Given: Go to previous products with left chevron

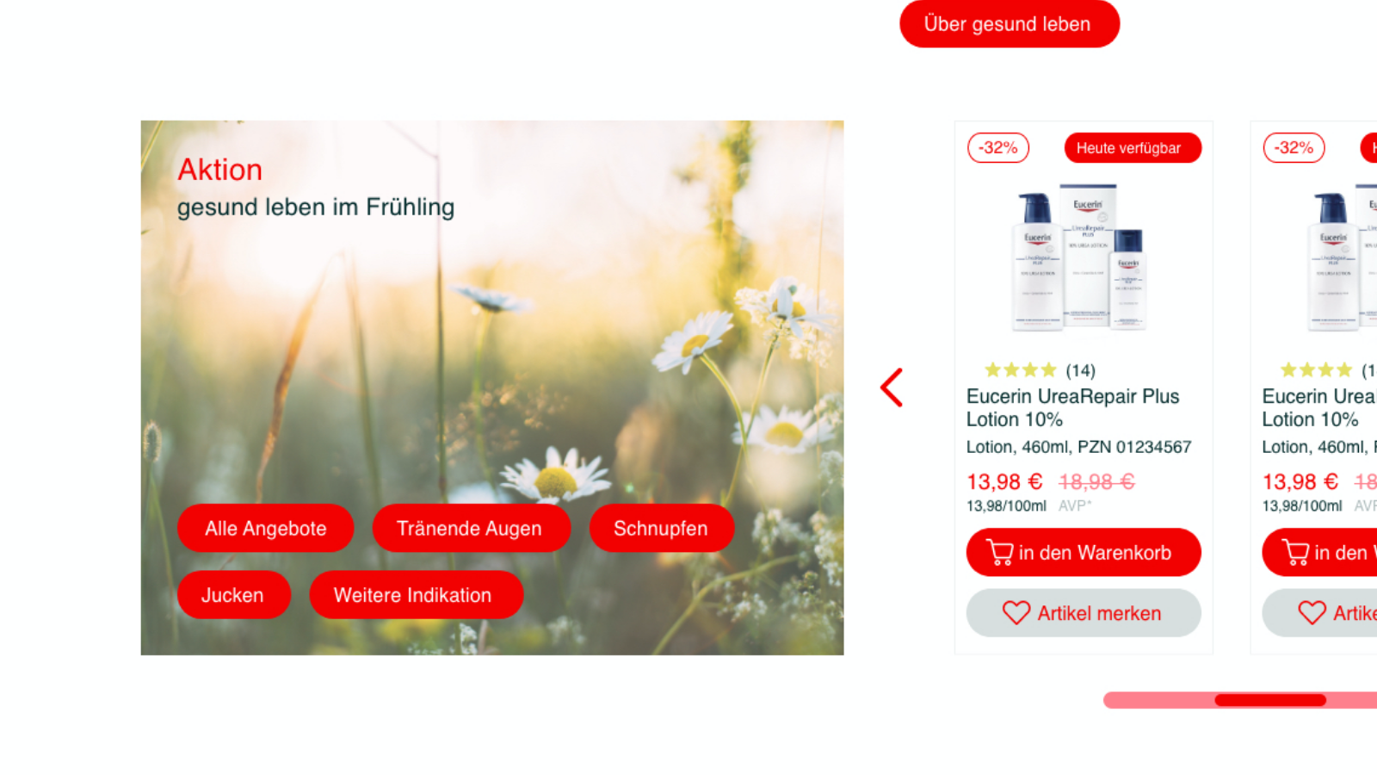Looking at the screenshot, I should click(892, 387).
